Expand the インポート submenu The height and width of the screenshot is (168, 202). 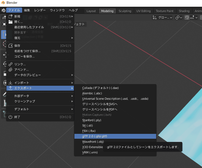click(x=40, y=83)
